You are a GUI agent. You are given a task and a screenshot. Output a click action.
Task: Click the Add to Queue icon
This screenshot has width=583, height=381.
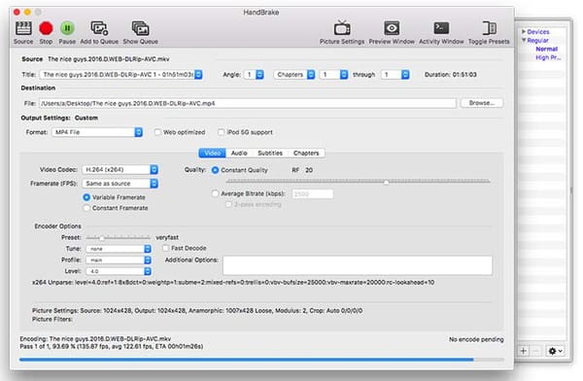(x=99, y=28)
